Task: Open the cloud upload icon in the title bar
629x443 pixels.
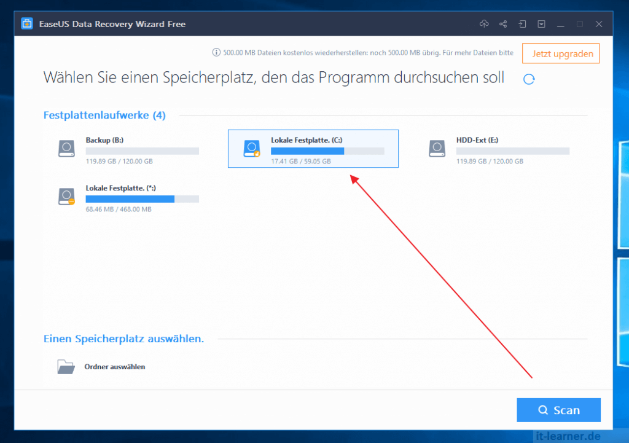Action: pos(484,23)
